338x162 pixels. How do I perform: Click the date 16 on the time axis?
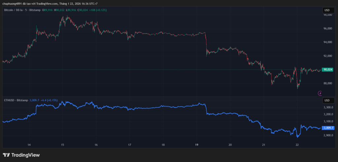[96, 145]
